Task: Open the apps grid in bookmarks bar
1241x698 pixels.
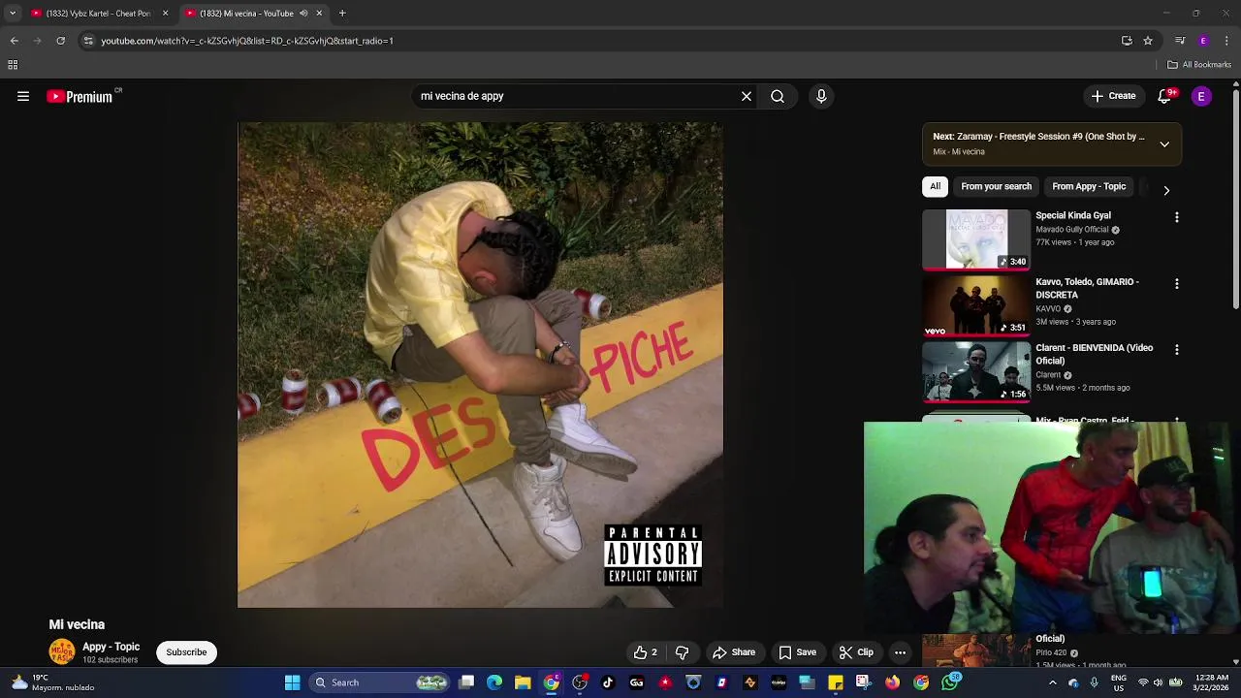Action: tap(13, 65)
